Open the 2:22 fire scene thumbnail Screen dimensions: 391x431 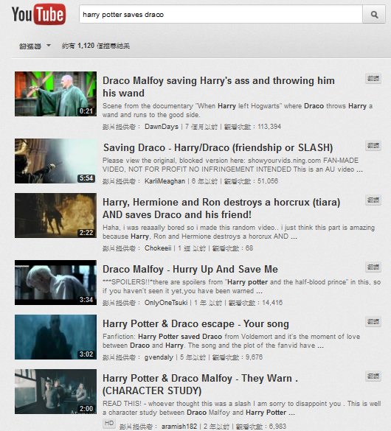pos(55,215)
